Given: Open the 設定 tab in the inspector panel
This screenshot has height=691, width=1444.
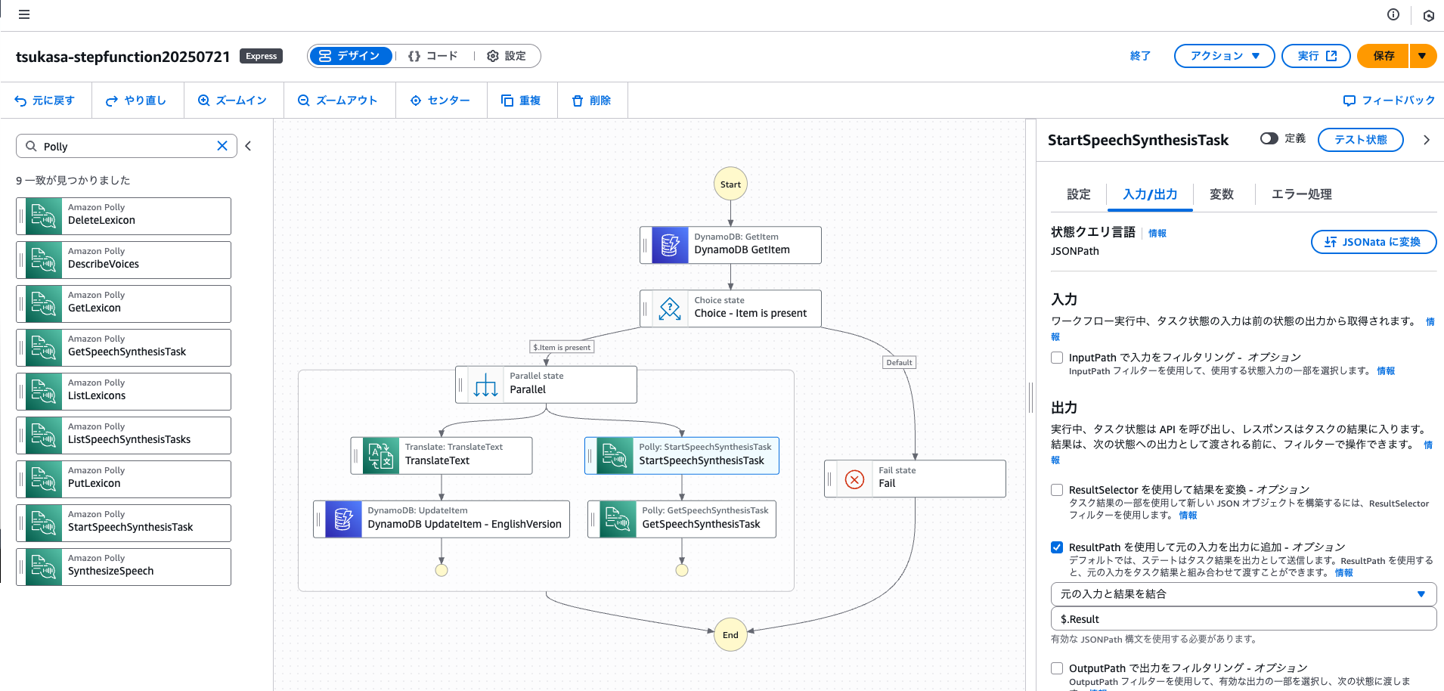Looking at the screenshot, I should click(1079, 194).
